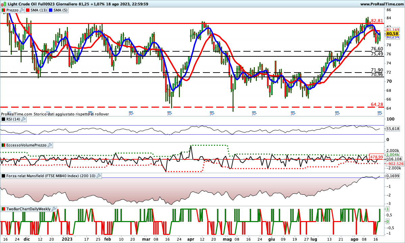Select the SMA (5) indicator label
Viewport: 405px width, 243px height.
click(60, 10)
